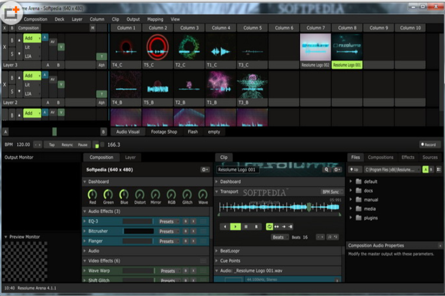Click the Wave dashboard knob
This screenshot has height=296, width=445.
pos(203,195)
